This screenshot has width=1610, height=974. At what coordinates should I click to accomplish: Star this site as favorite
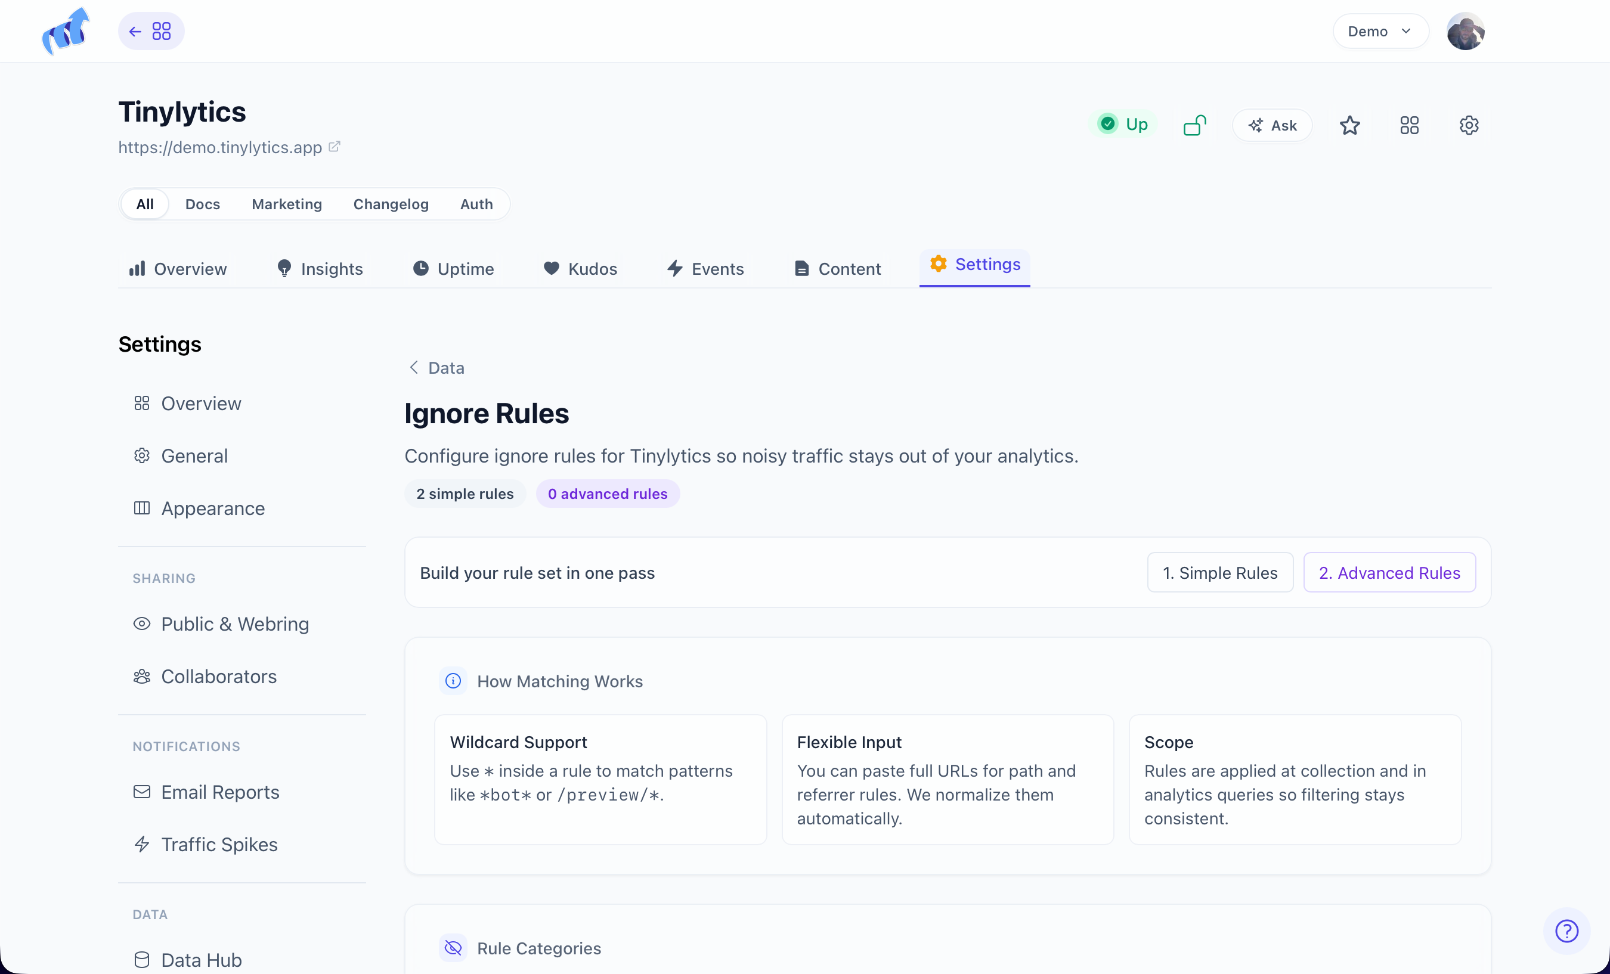pyautogui.click(x=1350, y=125)
